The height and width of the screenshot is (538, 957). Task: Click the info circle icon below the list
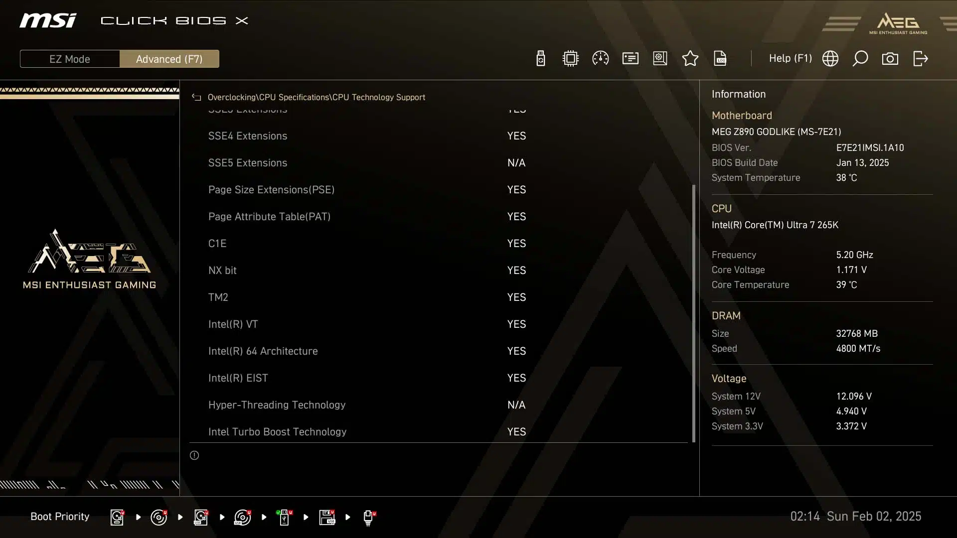click(194, 455)
